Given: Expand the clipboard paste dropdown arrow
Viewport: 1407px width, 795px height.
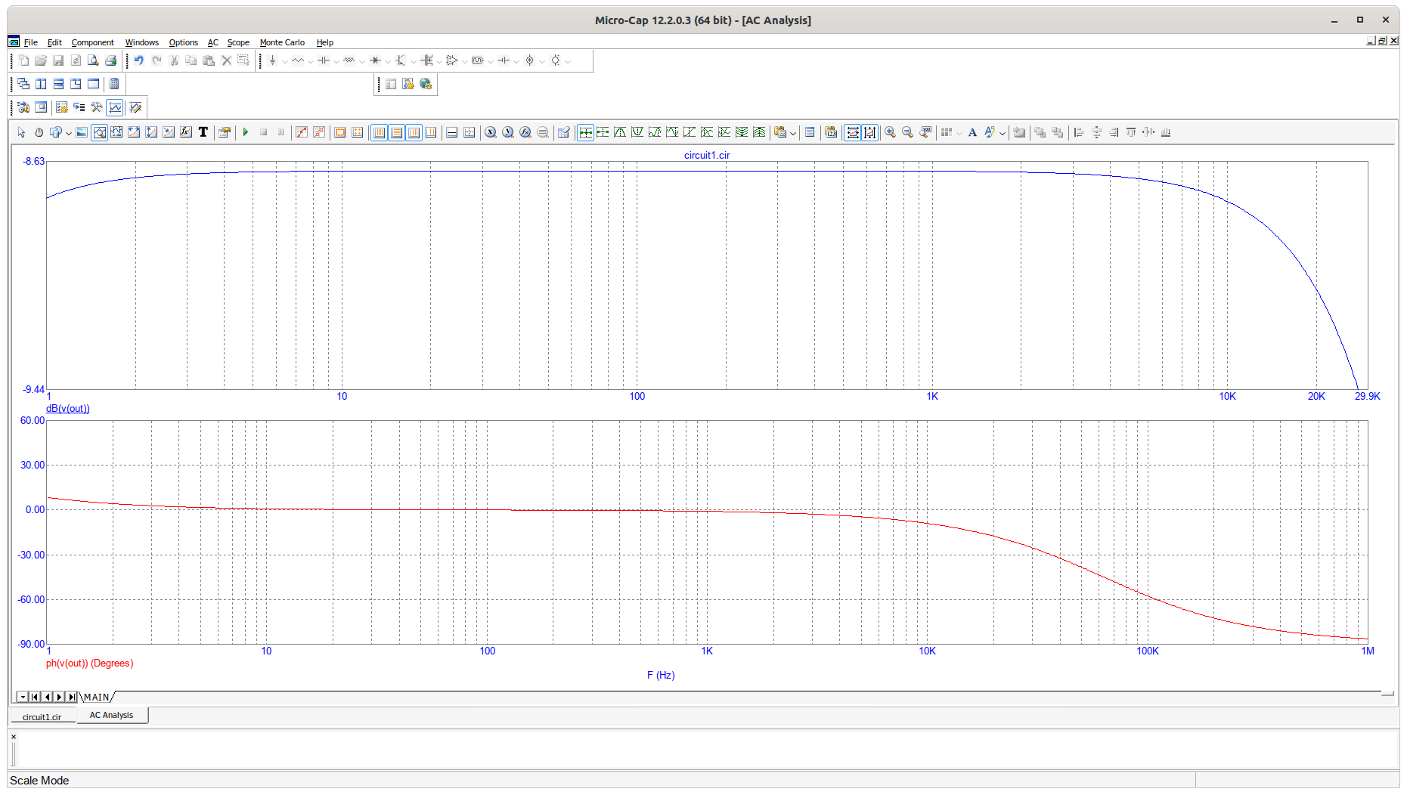Looking at the screenshot, I should pyautogui.click(x=792, y=133).
